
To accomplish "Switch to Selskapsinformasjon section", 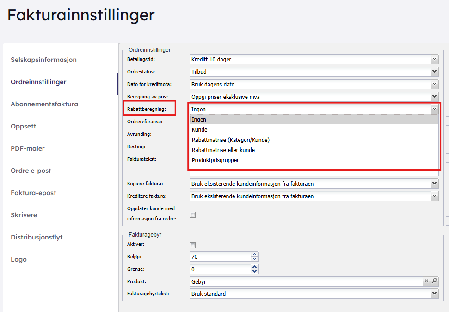I will [43, 60].
